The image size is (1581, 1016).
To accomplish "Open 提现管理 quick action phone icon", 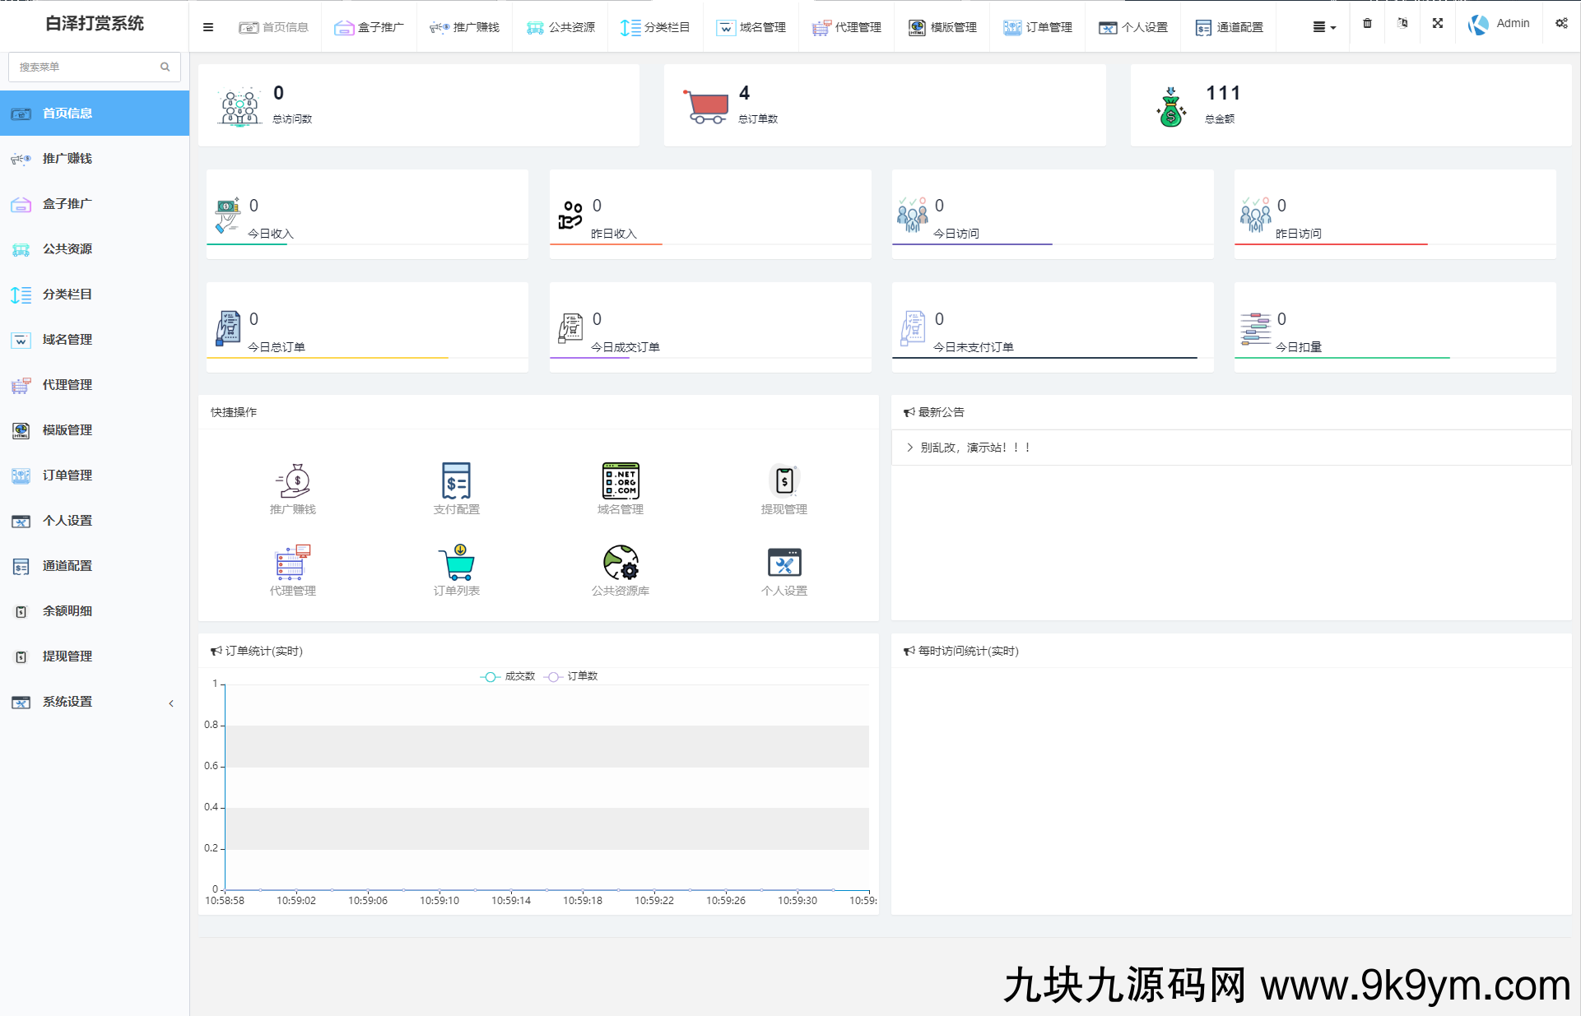I will pyautogui.click(x=784, y=480).
